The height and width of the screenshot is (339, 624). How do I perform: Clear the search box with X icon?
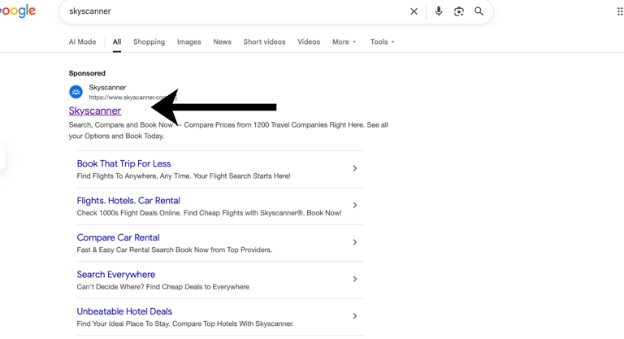click(414, 11)
